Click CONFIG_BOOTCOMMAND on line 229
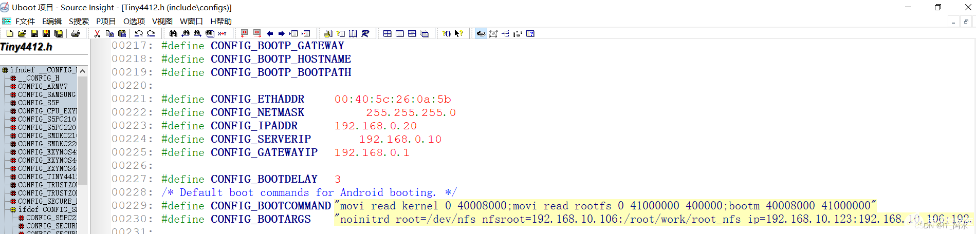 click(x=271, y=206)
